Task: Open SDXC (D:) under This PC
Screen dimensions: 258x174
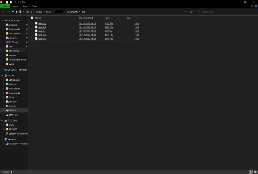Action: click(14, 115)
